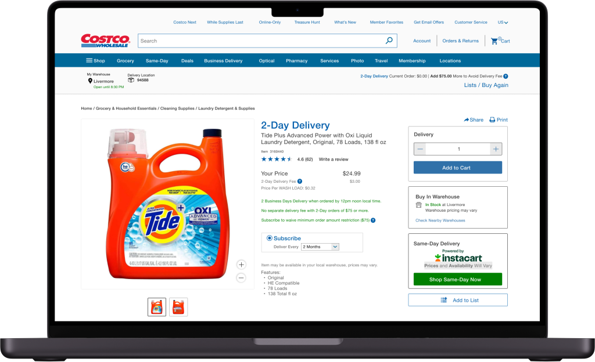This screenshot has height=362, width=595.
Task: Expand the Deliver Every 2 Months dropdown
Action: 320,247
